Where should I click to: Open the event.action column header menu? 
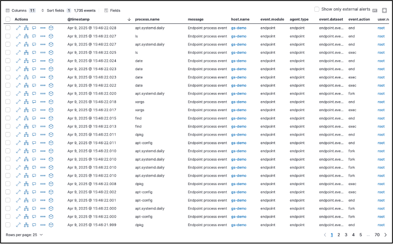point(359,19)
